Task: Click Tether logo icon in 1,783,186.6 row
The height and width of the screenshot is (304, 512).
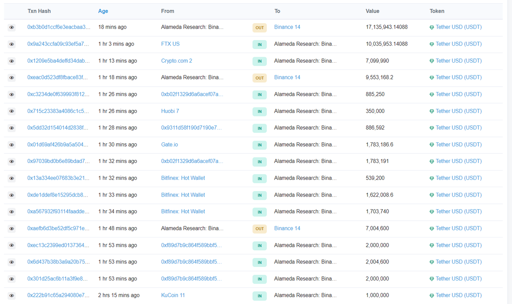Action: [x=432, y=145]
